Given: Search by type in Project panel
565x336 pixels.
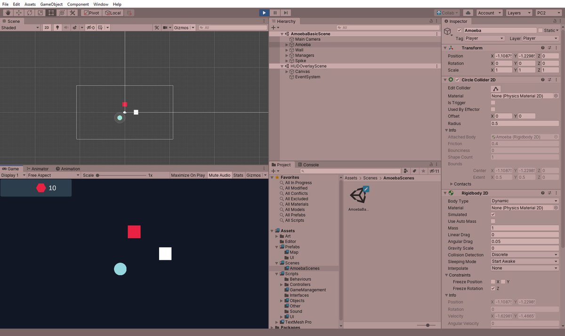Looking at the screenshot, I should coord(406,171).
